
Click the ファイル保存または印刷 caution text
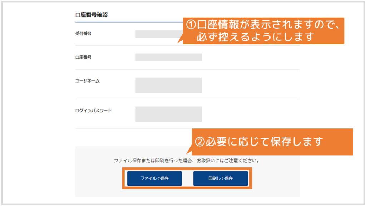click(x=187, y=161)
